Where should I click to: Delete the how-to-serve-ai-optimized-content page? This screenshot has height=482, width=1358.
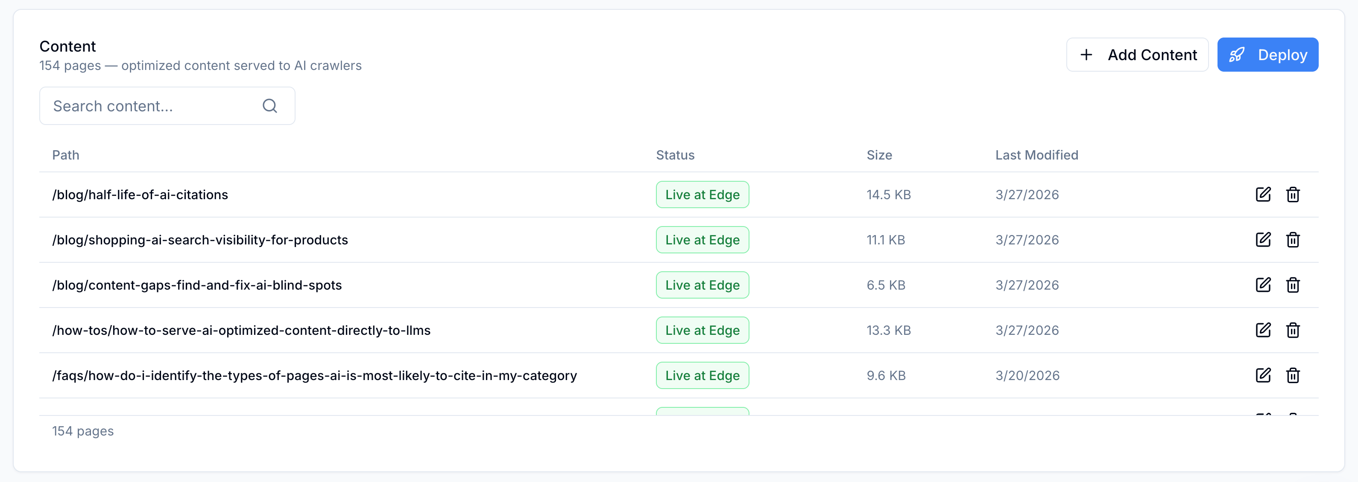(x=1293, y=330)
